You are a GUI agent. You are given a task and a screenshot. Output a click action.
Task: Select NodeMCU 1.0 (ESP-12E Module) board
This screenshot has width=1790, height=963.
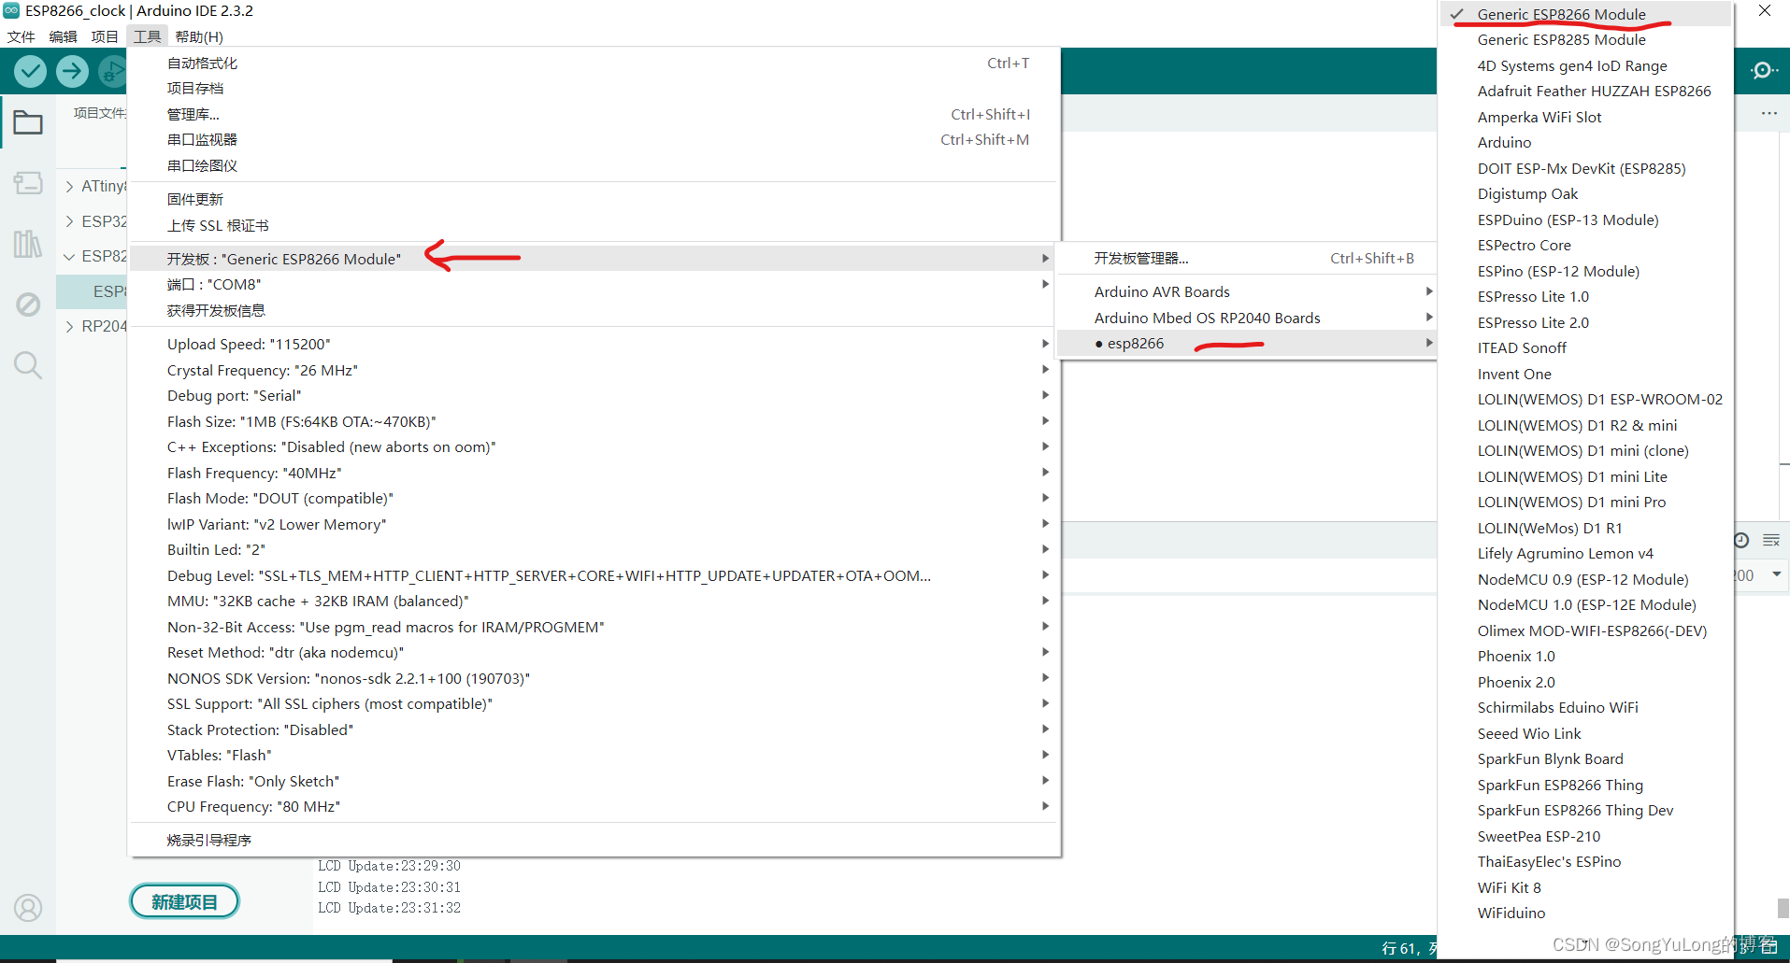1585,605
